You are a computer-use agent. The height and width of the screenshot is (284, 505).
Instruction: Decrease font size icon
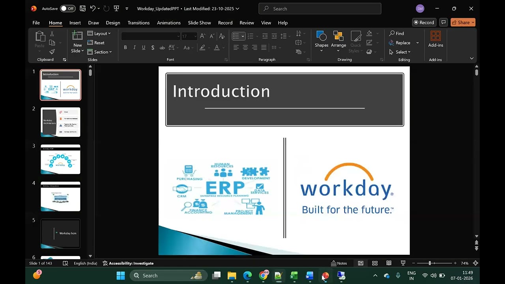tap(212, 36)
